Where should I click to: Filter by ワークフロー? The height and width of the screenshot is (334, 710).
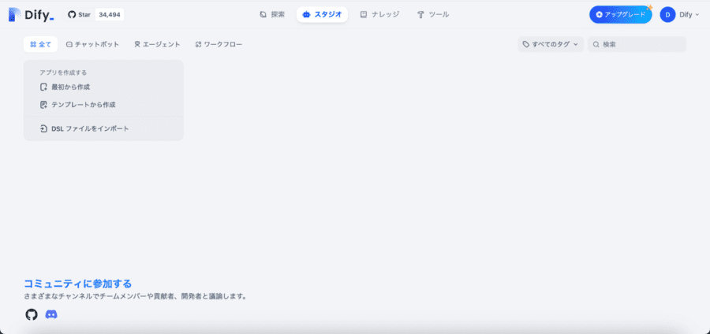point(219,44)
